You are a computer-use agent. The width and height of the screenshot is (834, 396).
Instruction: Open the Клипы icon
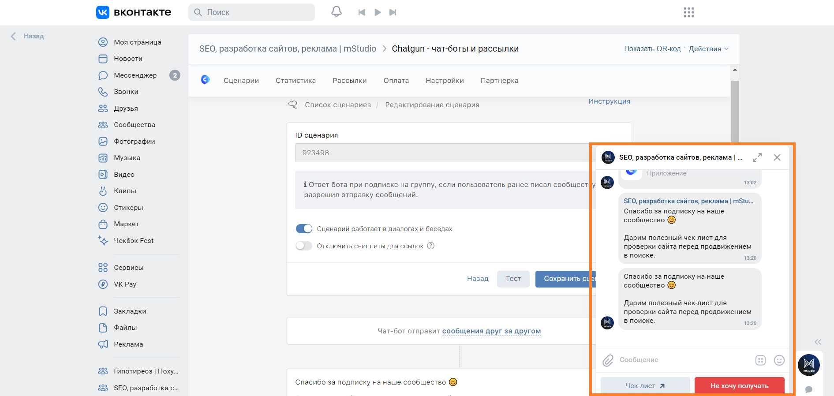[103, 191]
